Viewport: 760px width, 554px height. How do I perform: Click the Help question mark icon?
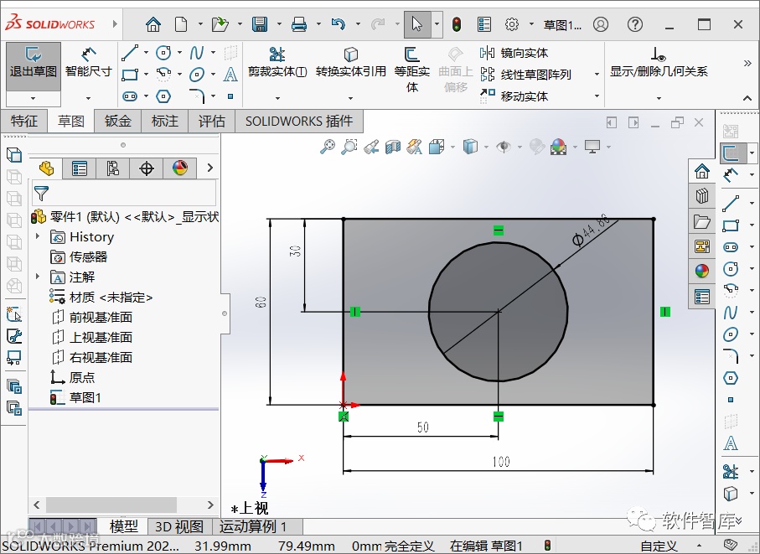point(635,23)
